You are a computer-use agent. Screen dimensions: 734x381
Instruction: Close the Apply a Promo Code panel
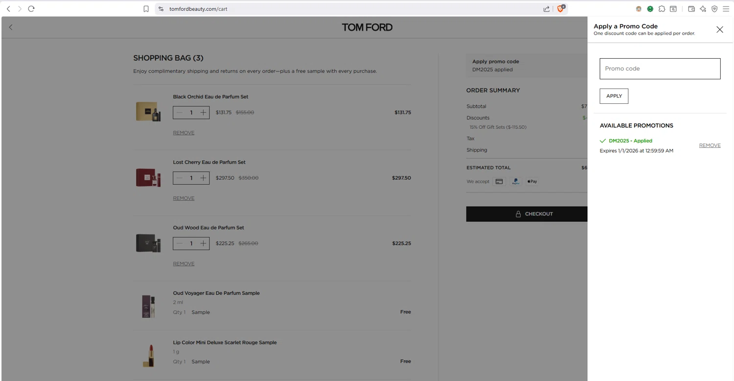tap(719, 29)
